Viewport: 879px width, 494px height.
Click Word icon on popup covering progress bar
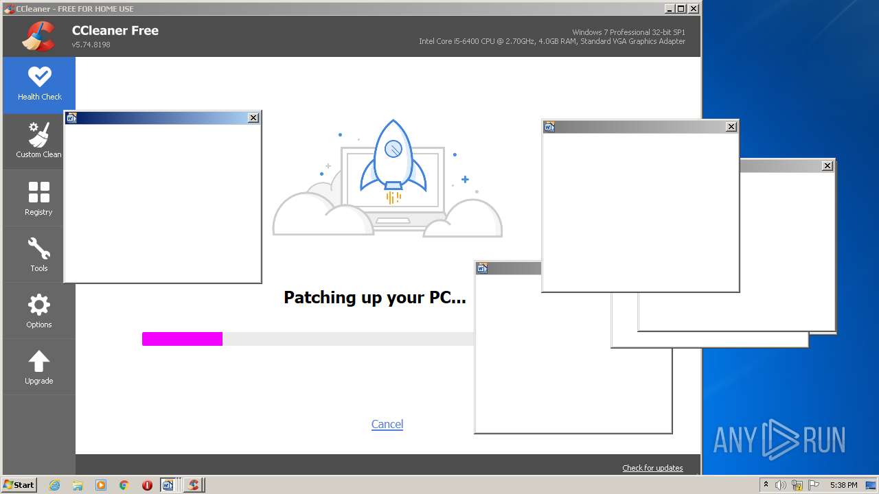482,268
